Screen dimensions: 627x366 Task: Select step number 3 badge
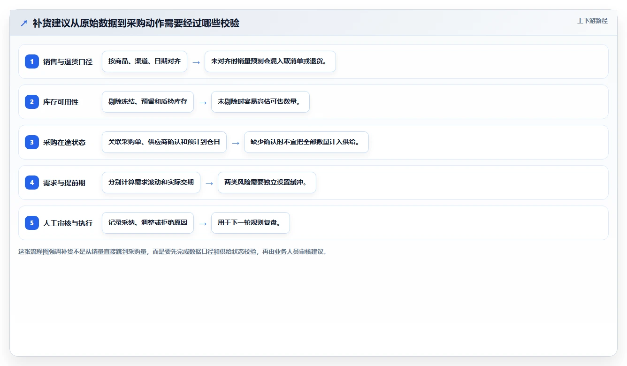click(x=32, y=142)
